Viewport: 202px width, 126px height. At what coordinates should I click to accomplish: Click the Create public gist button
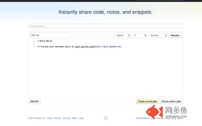[x=171, y=101]
